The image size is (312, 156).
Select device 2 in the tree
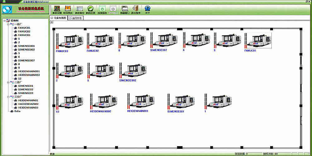pos(19,42)
